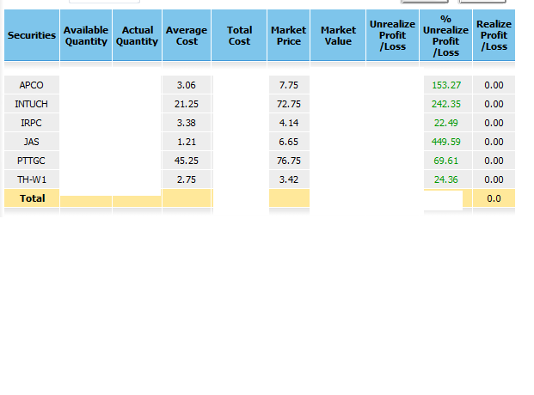This screenshot has height=395, width=534.
Task: Click INTUCH market price 72.75
Action: (289, 104)
